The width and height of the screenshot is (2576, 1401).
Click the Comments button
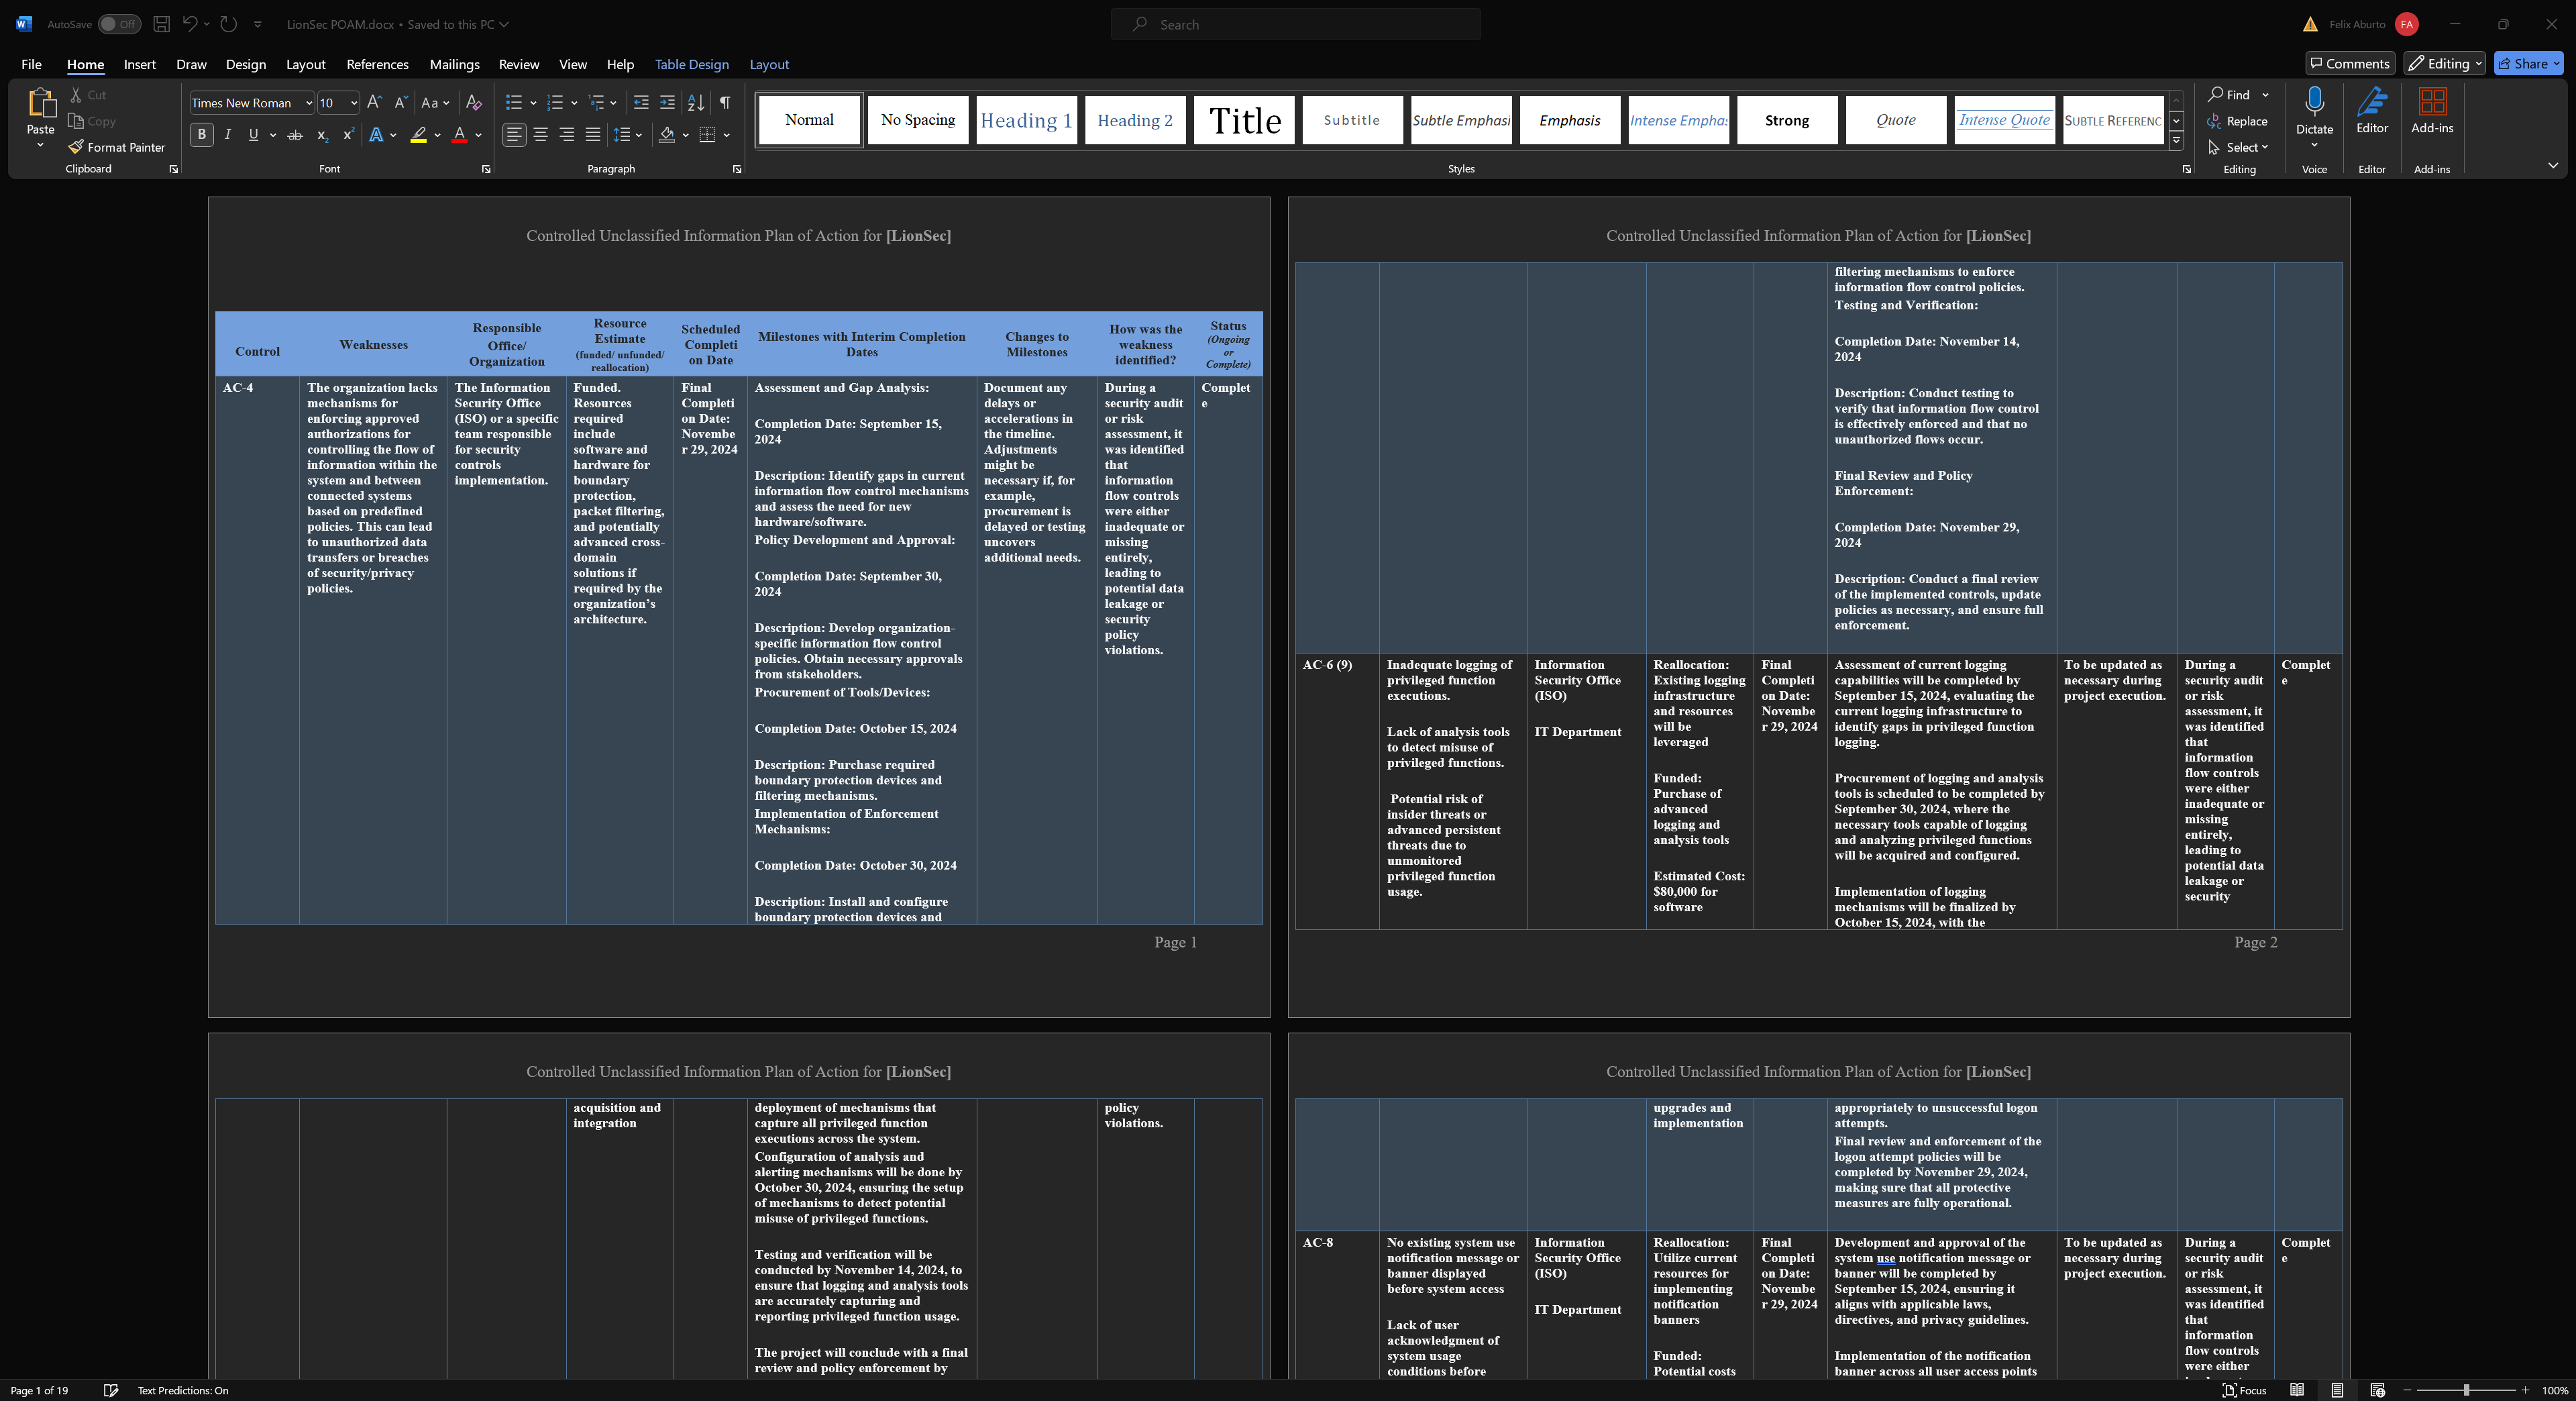(x=2349, y=64)
